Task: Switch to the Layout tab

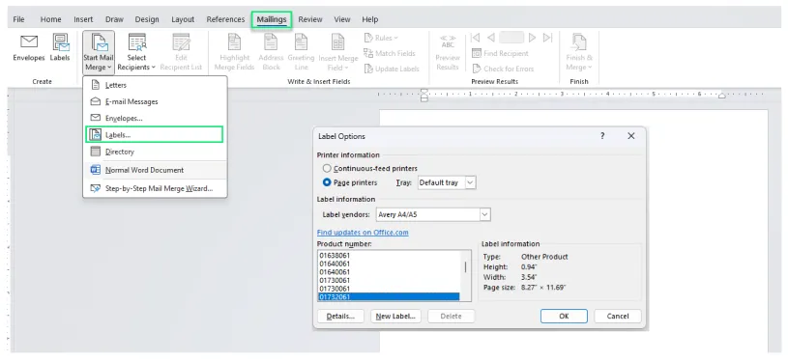Action: coord(183,19)
